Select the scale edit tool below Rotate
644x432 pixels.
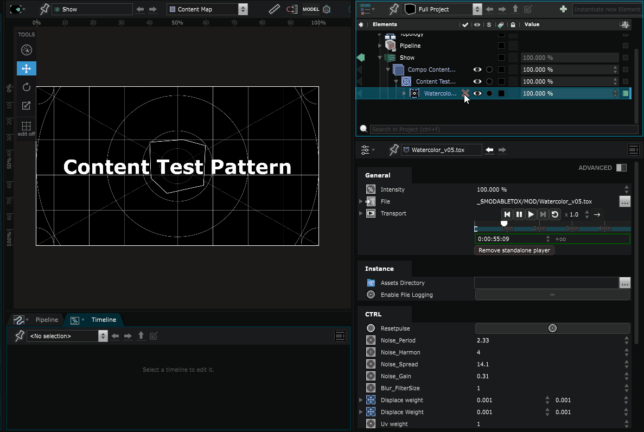26,106
